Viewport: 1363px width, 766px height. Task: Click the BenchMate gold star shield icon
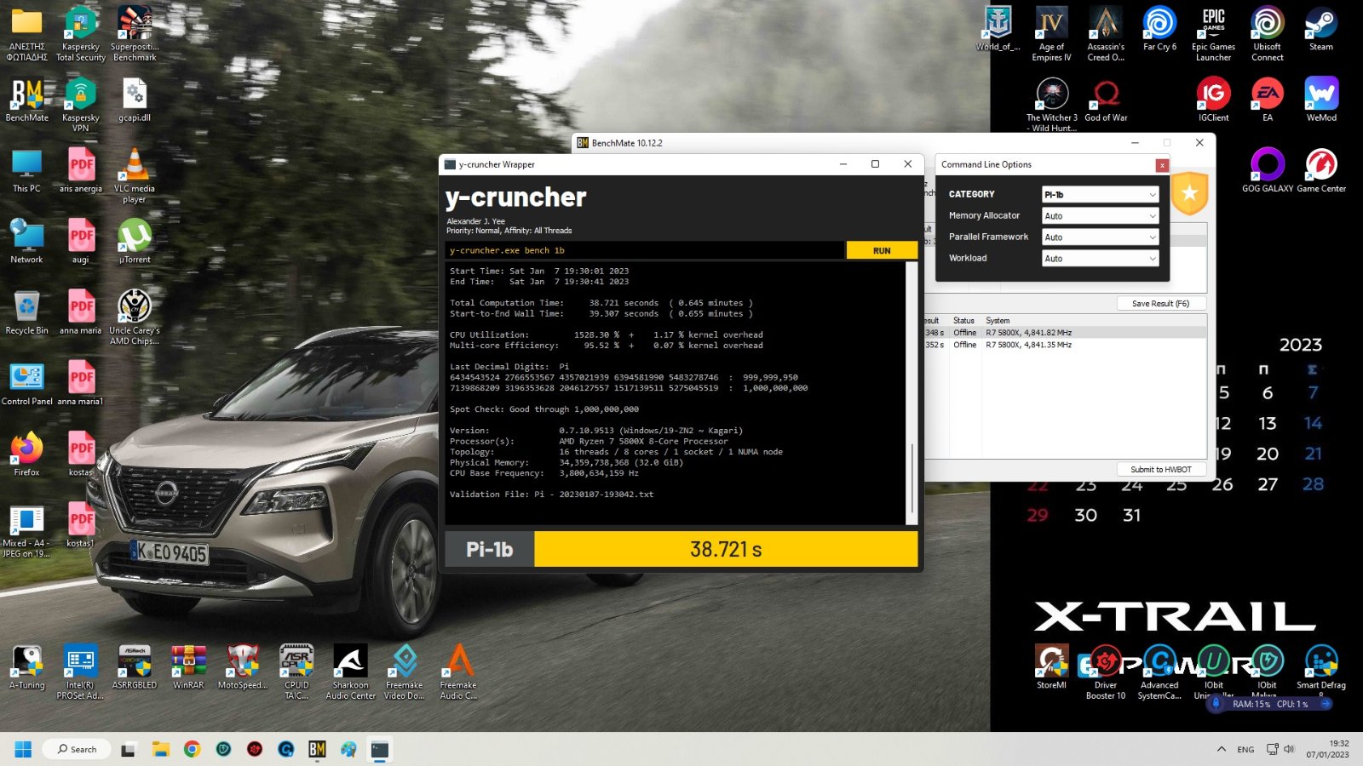click(x=1190, y=193)
